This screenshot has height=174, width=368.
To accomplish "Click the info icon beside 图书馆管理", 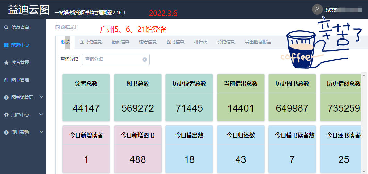I will (x=6, y=98).
